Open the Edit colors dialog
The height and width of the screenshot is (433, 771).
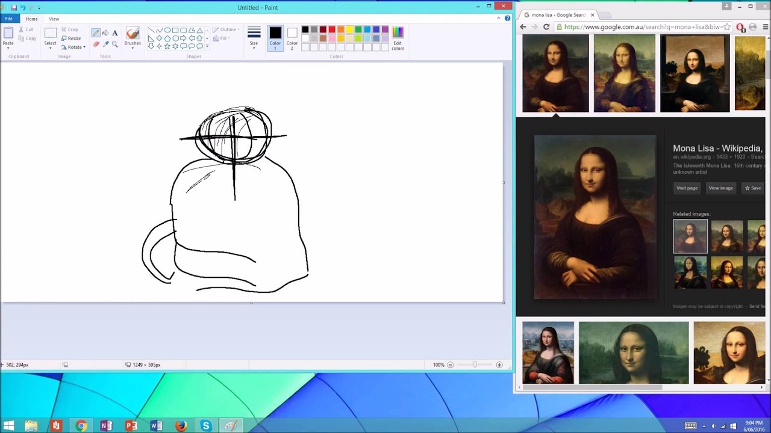tap(398, 38)
